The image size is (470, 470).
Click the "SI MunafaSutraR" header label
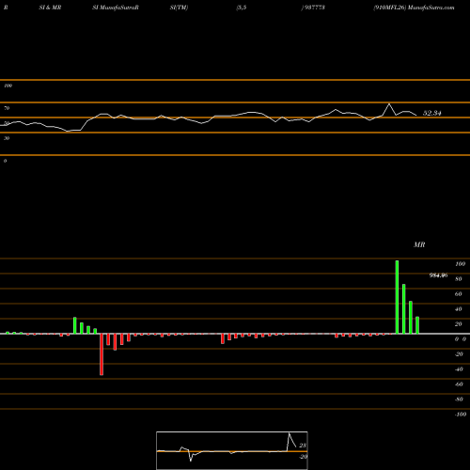tap(116, 8)
